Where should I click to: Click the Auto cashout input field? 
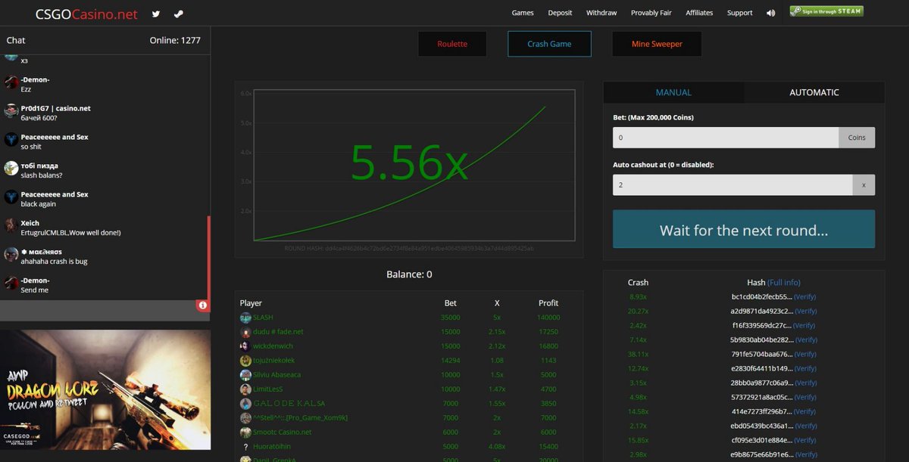pyautogui.click(x=733, y=185)
